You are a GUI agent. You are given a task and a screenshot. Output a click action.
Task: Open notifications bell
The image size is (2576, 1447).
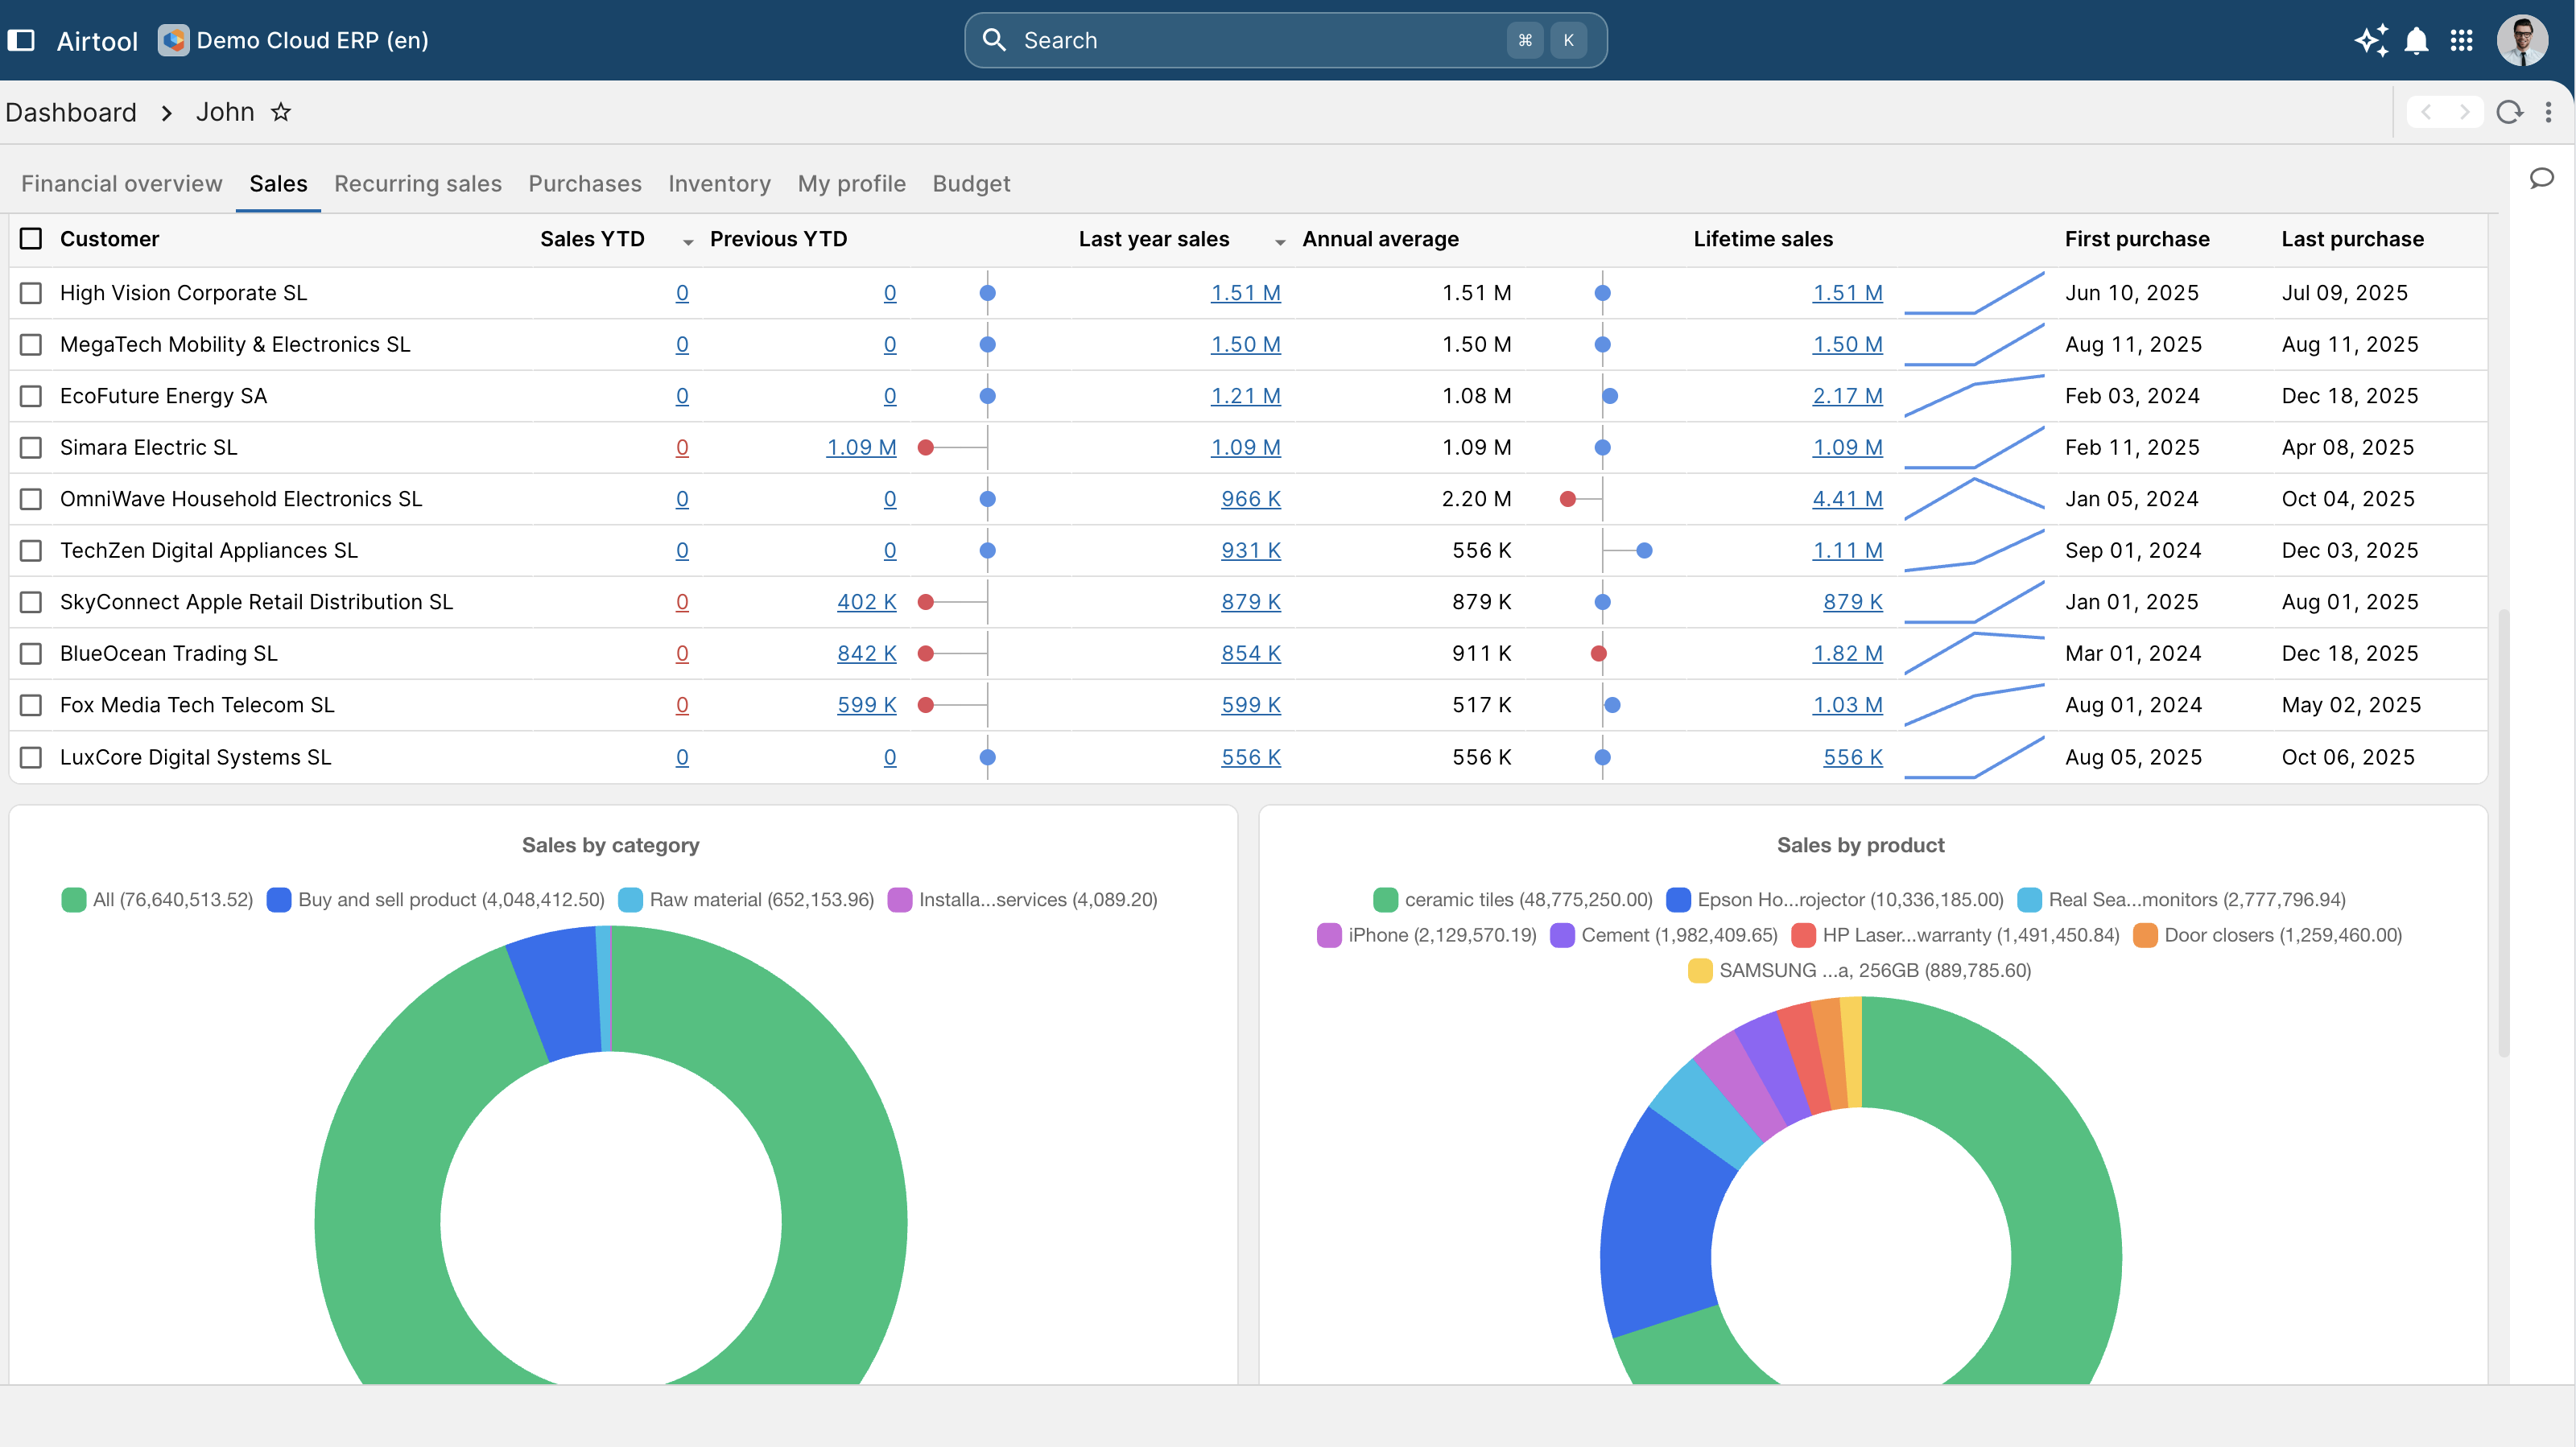(2417, 40)
